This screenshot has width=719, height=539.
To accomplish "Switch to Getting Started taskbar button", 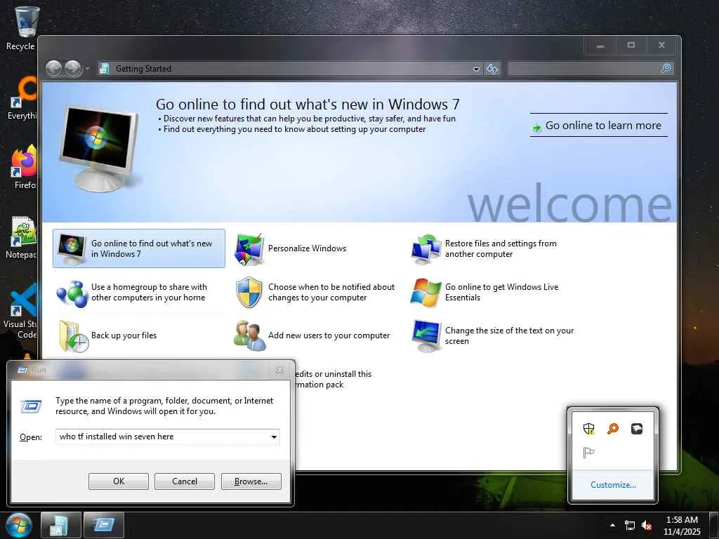I will point(60,525).
